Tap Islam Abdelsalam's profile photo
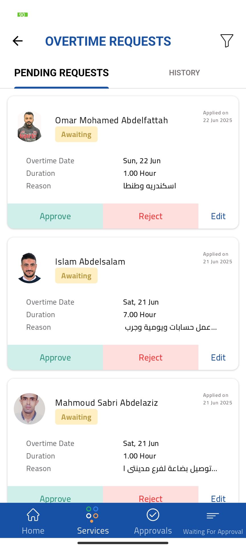The height and width of the screenshot is (548, 246). pyautogui.click(x=29, y=268)
